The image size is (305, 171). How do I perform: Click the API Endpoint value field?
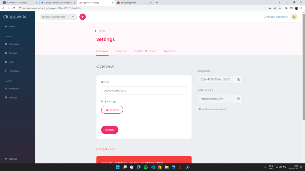pyautogui.click(x=216, y=99)
